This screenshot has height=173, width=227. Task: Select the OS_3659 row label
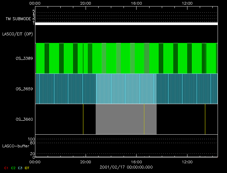(x=24, y=89)
